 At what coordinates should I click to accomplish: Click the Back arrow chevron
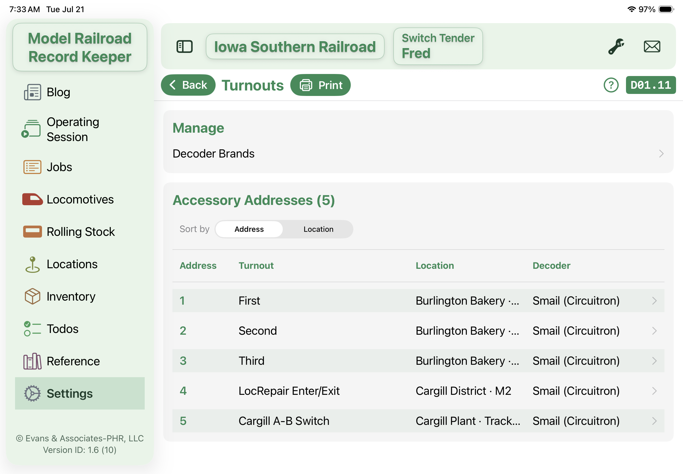point(172,85)
